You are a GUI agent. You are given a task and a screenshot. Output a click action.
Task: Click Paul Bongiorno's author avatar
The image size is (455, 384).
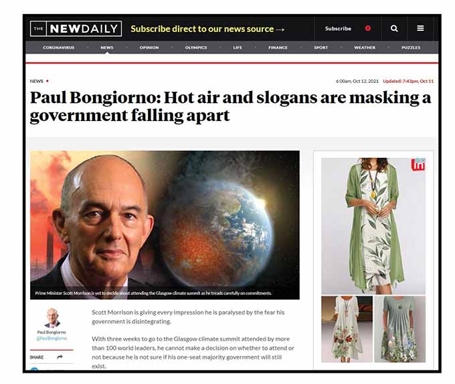[x=52, y=318]
